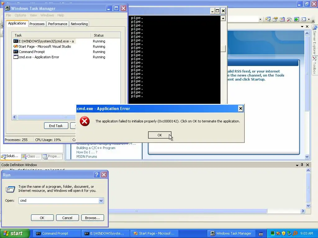318x238 pixels.
Task: Switch to the Properties tab
Action: [x=52, y=156]
